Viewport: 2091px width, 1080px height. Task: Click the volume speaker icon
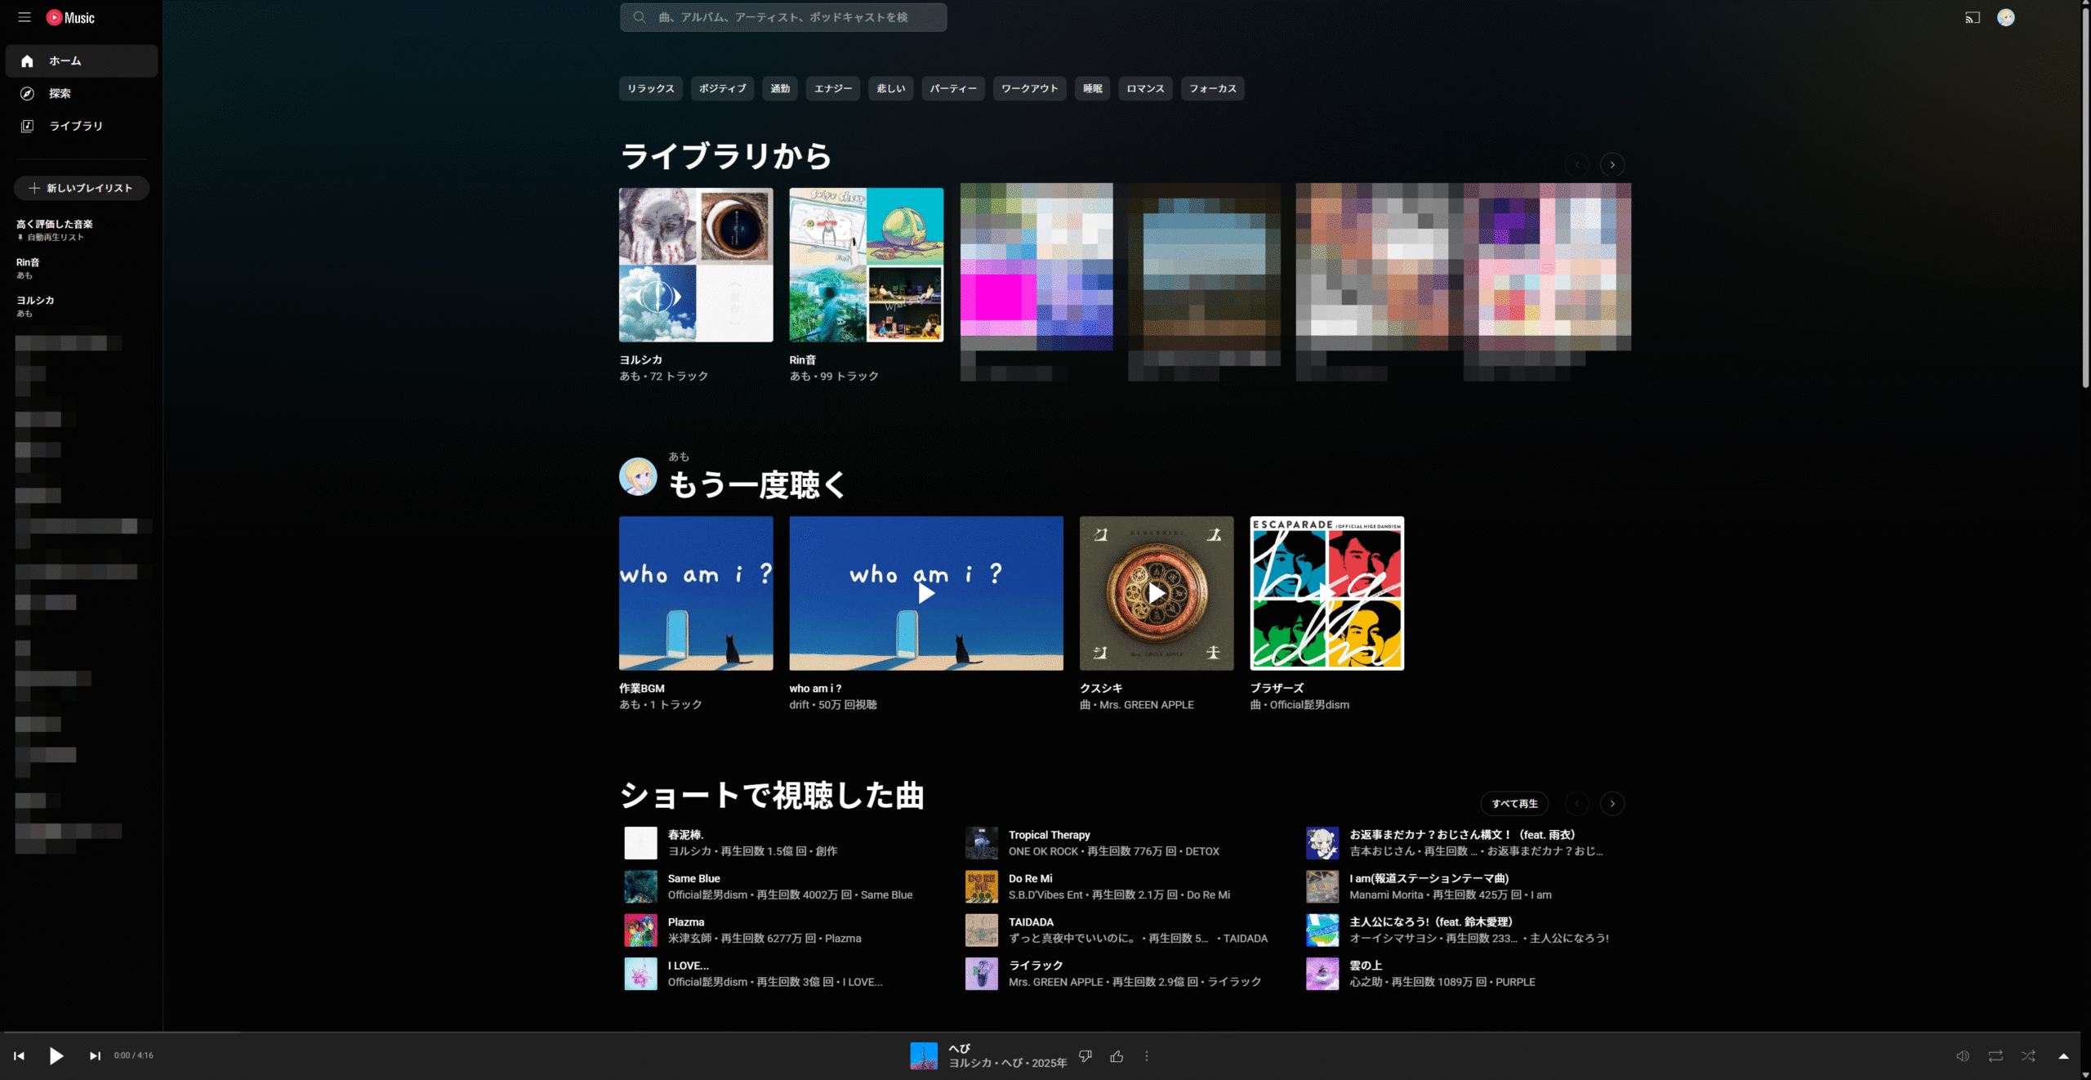pos(1962,1056)
